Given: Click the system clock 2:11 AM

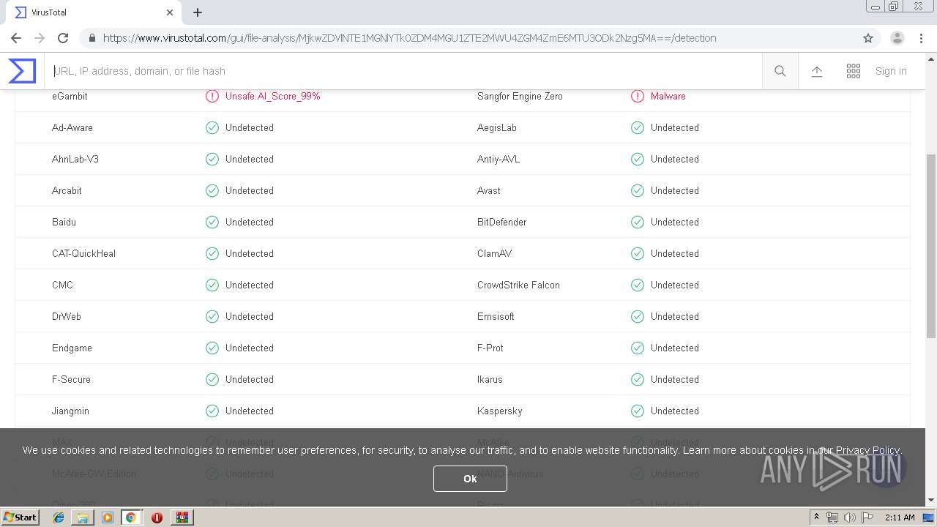Looking at the screenshot, I should pyautogui.click(x=900, y=517).
